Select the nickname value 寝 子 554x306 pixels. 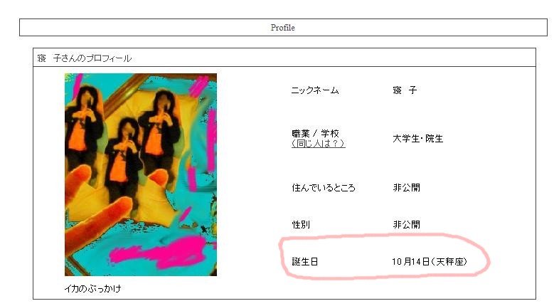(405, 90)
